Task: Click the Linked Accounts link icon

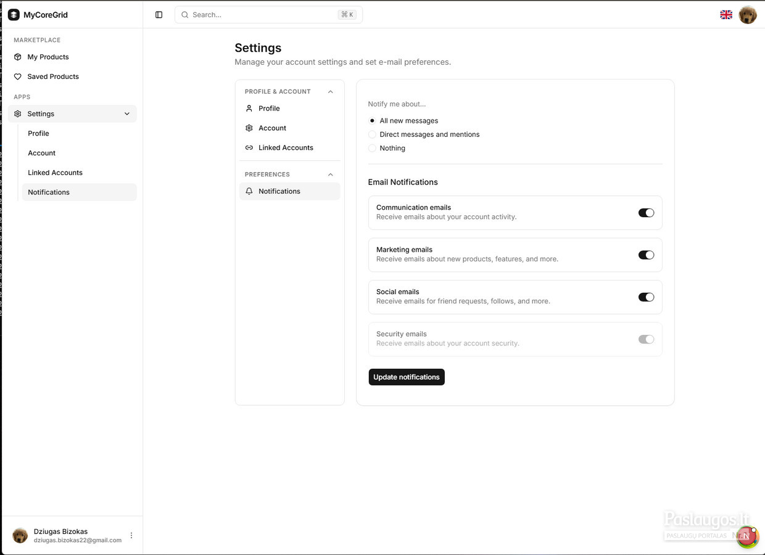Action: point(249,147)
